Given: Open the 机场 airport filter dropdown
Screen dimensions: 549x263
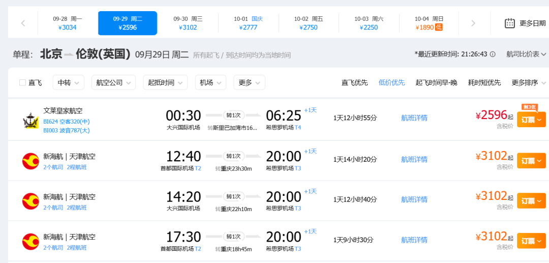Looking at the screenshot, I should (210, 82).
